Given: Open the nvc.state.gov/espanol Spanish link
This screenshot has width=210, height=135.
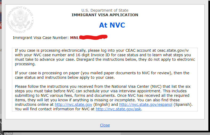Looking at the screenshot, I should tap(146, 104).
